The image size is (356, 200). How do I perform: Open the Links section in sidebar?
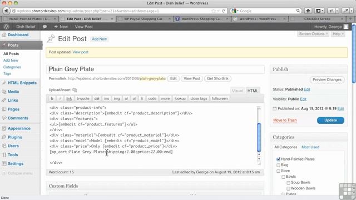pos(13,100)
